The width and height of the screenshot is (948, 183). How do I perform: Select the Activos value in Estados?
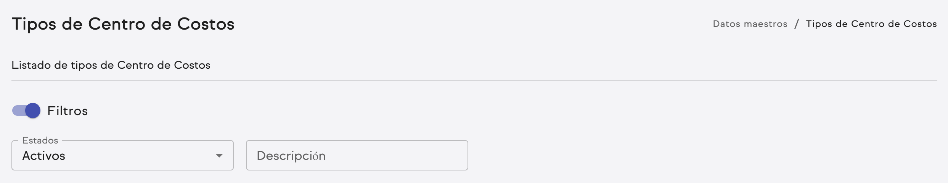pos(44,156)
